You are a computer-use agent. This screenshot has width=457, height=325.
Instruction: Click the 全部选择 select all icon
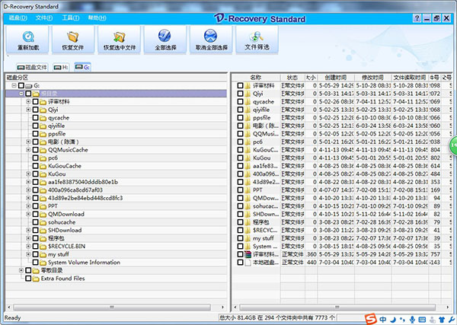tap(165, 36)
